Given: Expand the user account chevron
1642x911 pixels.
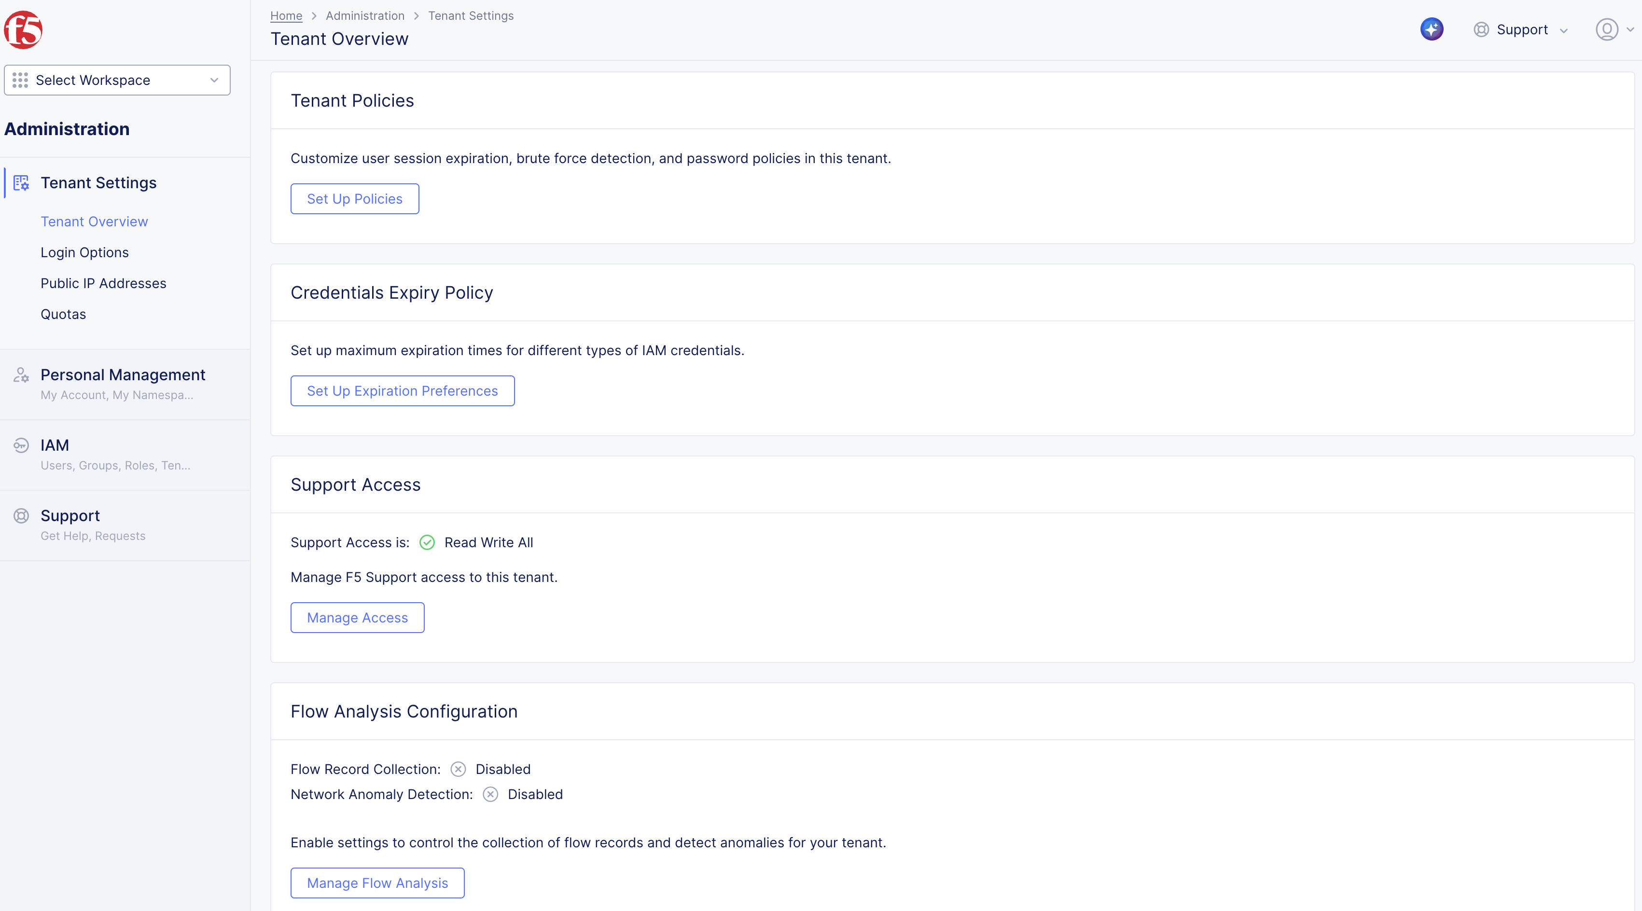Looking at the screenshot, I should tap(1630, 29).
